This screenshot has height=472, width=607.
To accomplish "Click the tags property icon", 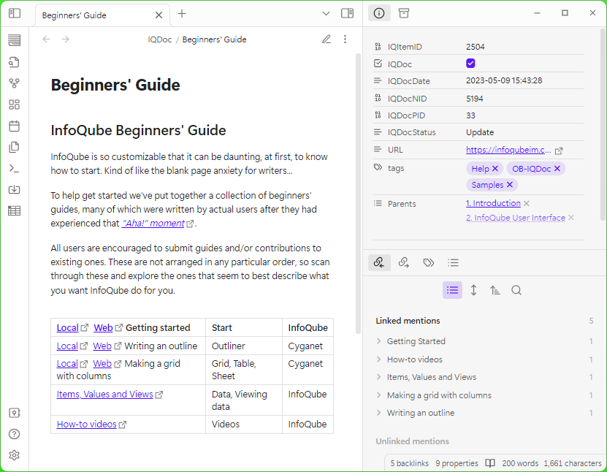I will tap(378, 167).
